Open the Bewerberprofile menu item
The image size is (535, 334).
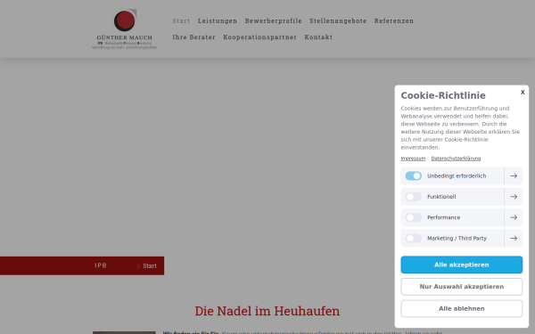point(274,20)
